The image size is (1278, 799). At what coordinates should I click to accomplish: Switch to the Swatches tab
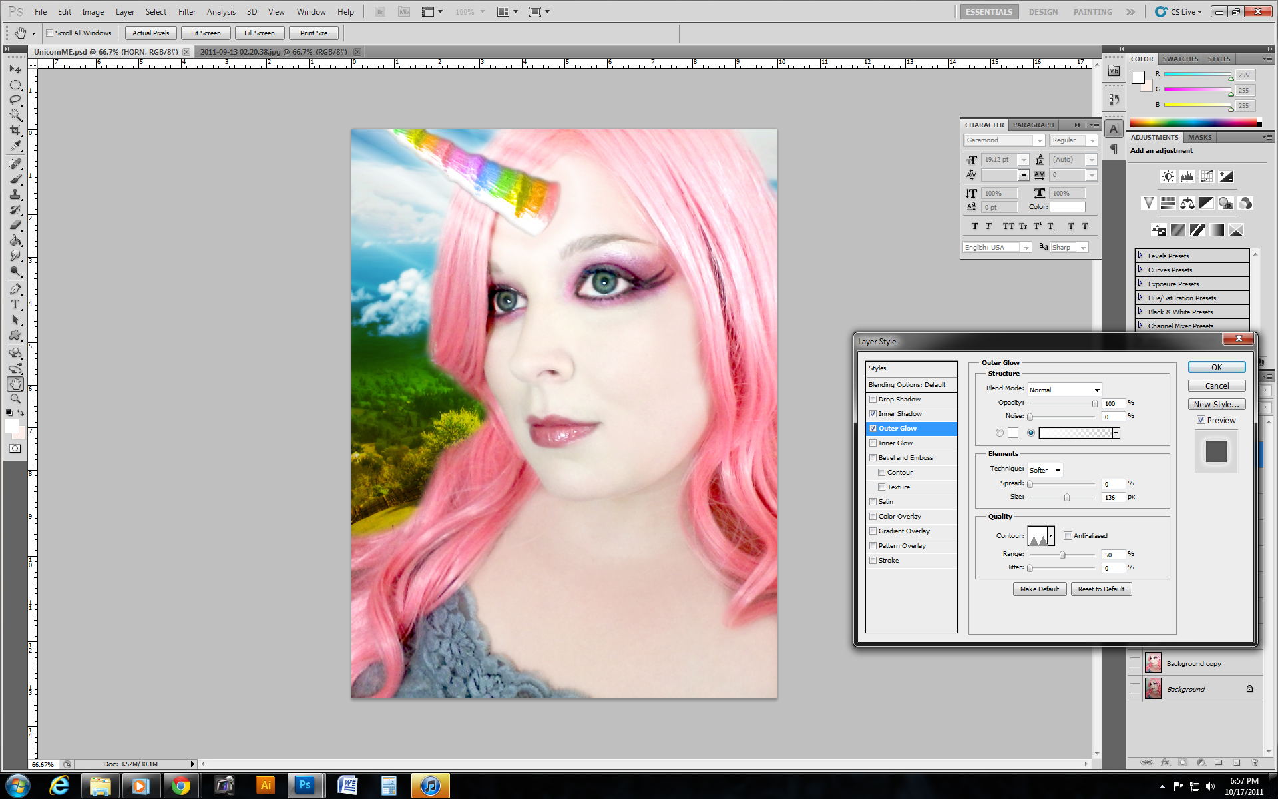[1180, 59]
